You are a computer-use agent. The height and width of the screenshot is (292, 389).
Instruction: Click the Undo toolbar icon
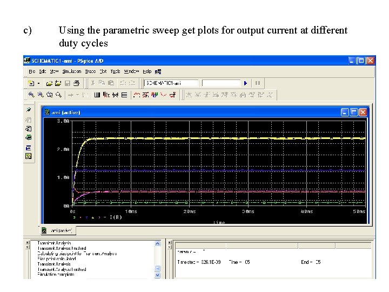(123, 83)
